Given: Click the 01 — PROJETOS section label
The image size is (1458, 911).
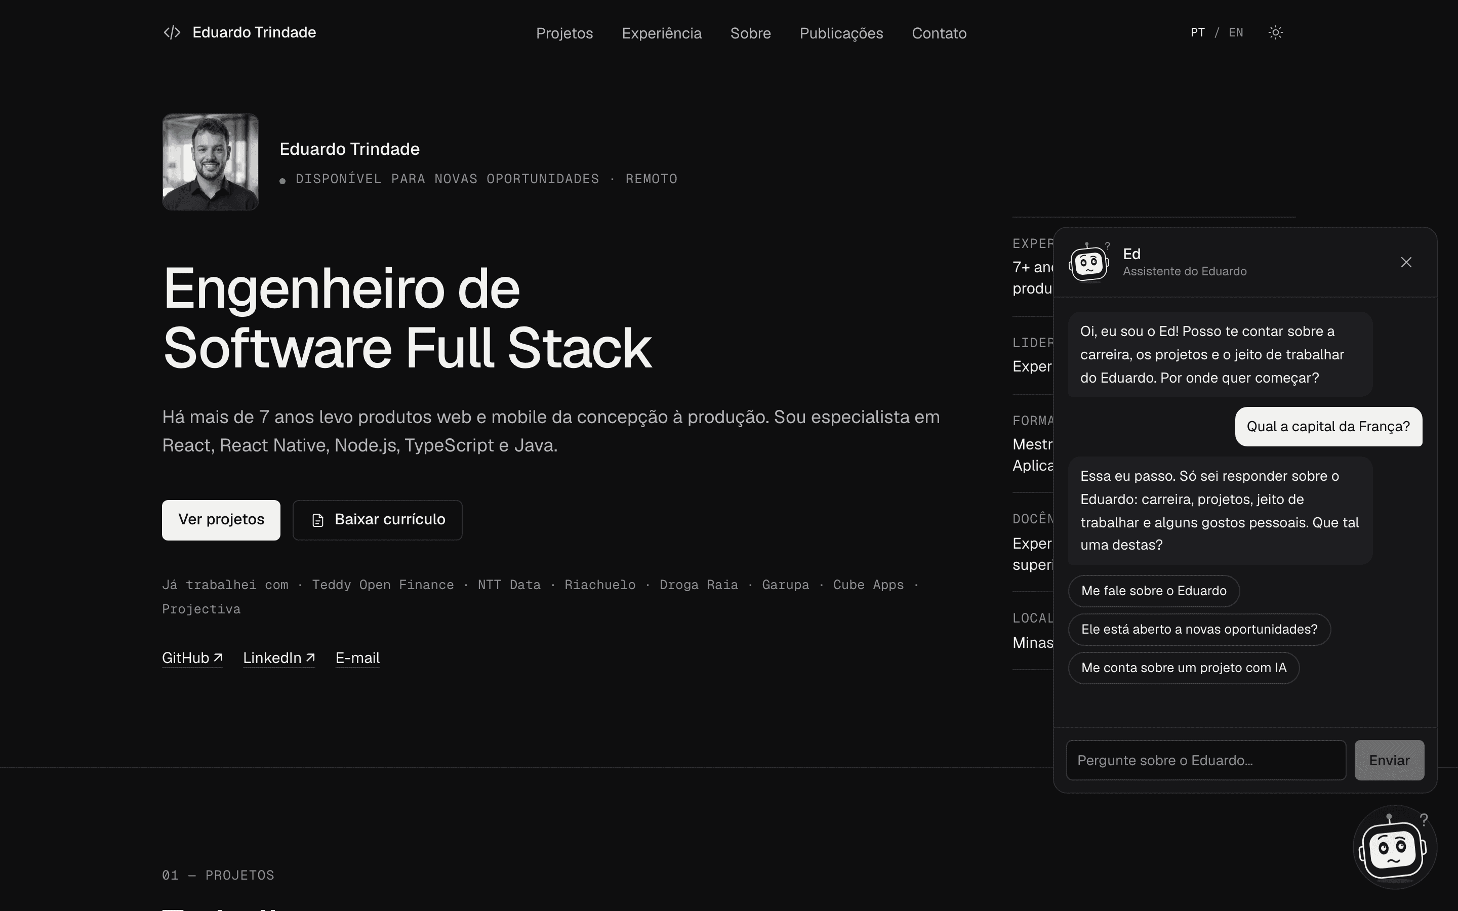Looking at the screenshot, I should coord(218,875).
